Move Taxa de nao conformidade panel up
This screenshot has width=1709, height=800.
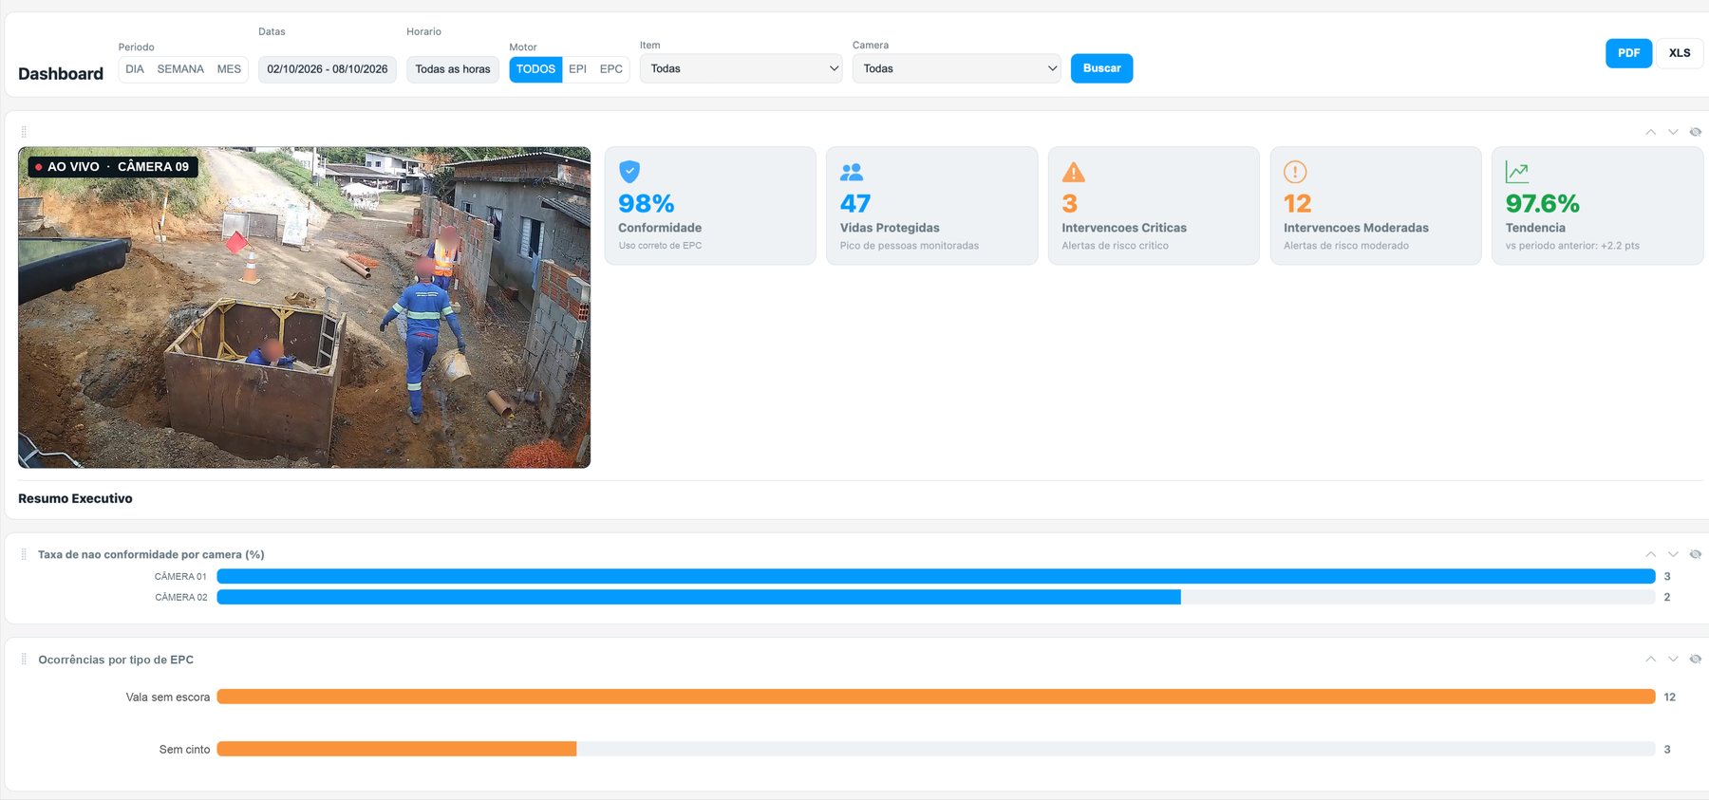[x=1651, y=554]
